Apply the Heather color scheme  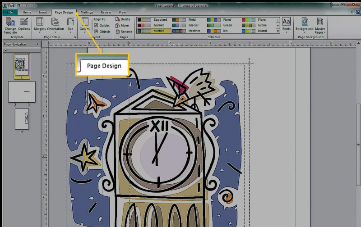click(x=188, y=31)
